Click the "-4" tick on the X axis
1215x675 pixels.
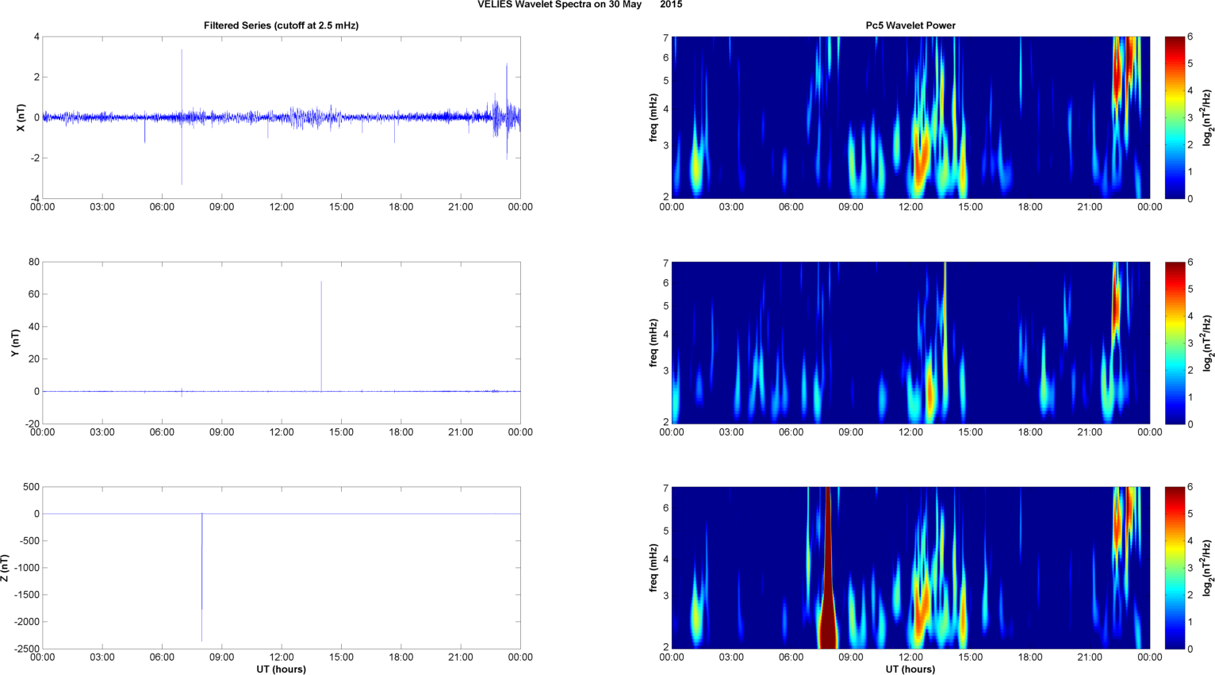35,198
